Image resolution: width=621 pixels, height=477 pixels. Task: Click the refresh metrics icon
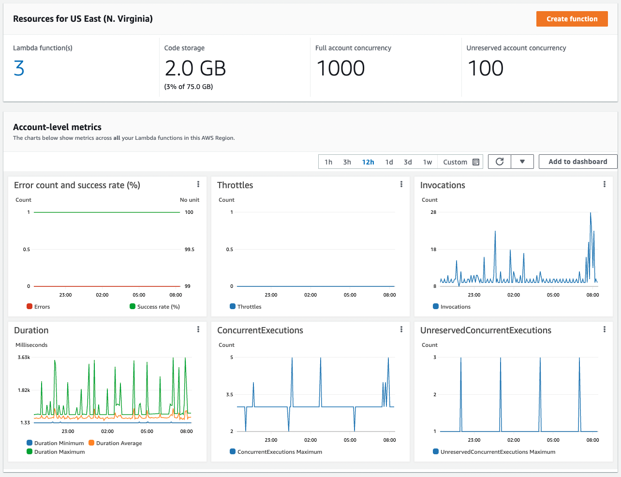click(500, 162)
